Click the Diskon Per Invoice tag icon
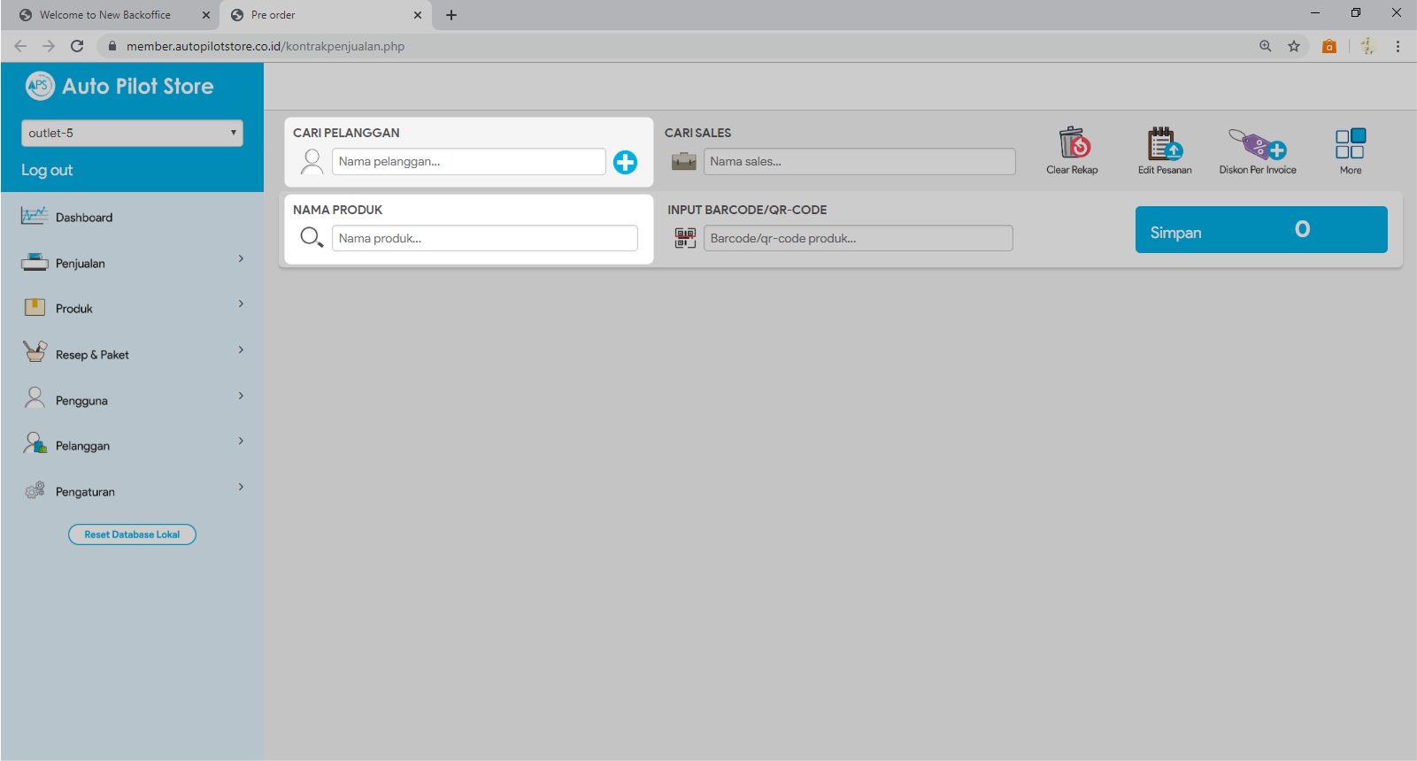The image size is (1417, 761). 1257,143
